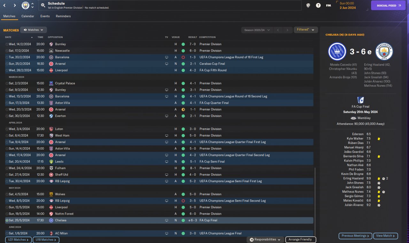The height and width of the screenshot is (243, 409).
Task: Open the help question mark icon
Action: coord(318,5)
